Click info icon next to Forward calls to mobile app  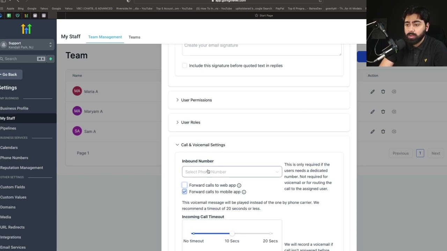(244, 192)
